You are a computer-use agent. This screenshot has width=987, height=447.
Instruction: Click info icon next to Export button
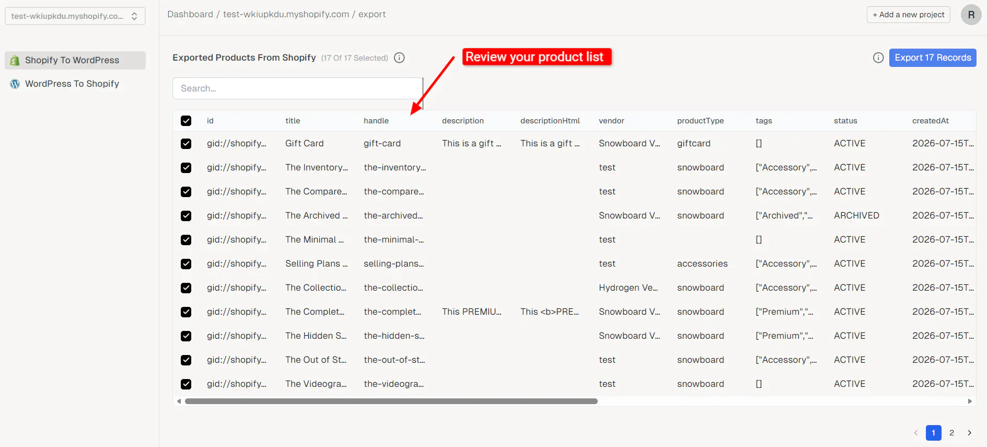[878, 58]
